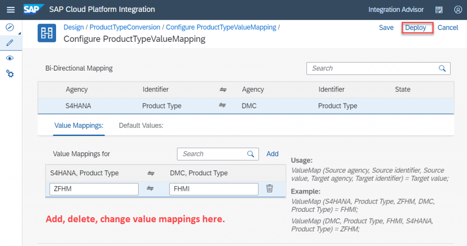This screenshot has height=246, width=467.
Task: Click the first Agency column header
Action: (77, 90)
